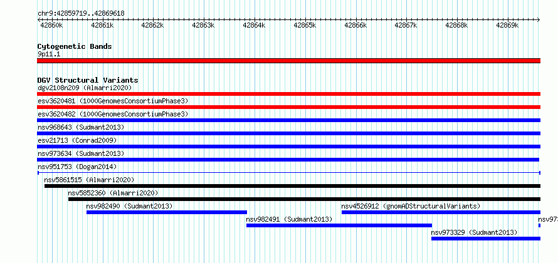Click the right arrowhead of the ruler

coord(539,20)
